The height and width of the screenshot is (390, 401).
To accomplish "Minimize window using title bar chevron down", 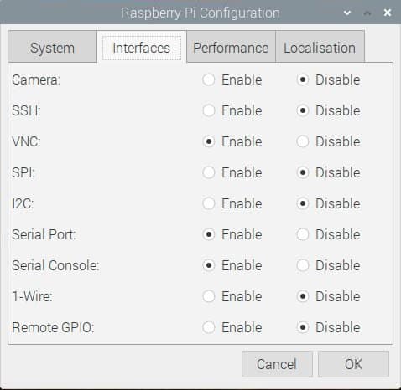I will [347, 13].
